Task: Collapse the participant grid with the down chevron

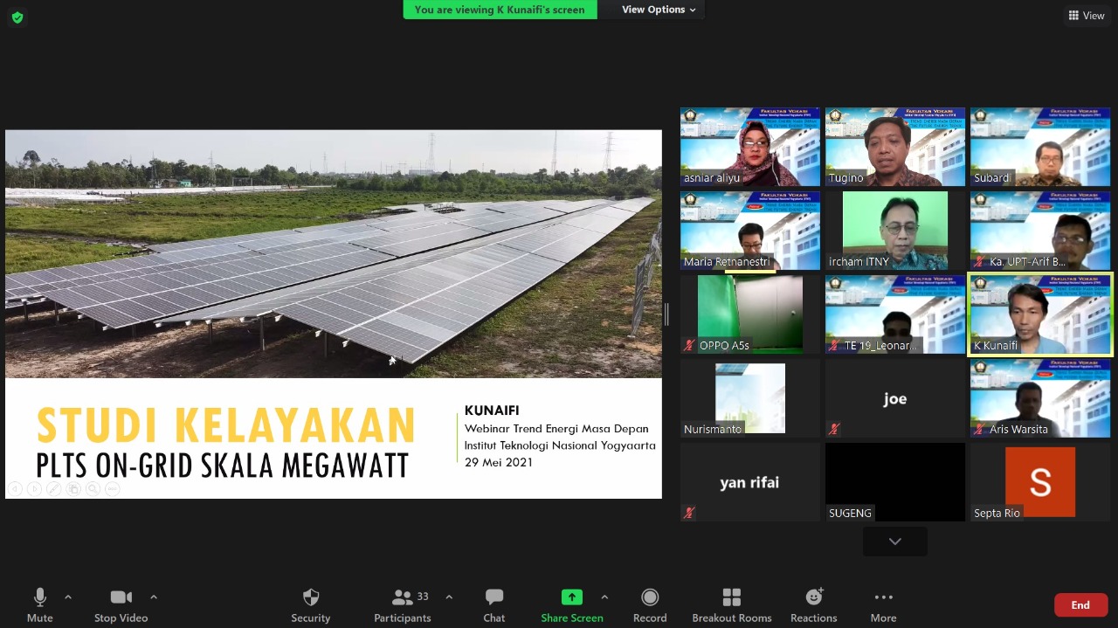Action: (x=894, y=541)
